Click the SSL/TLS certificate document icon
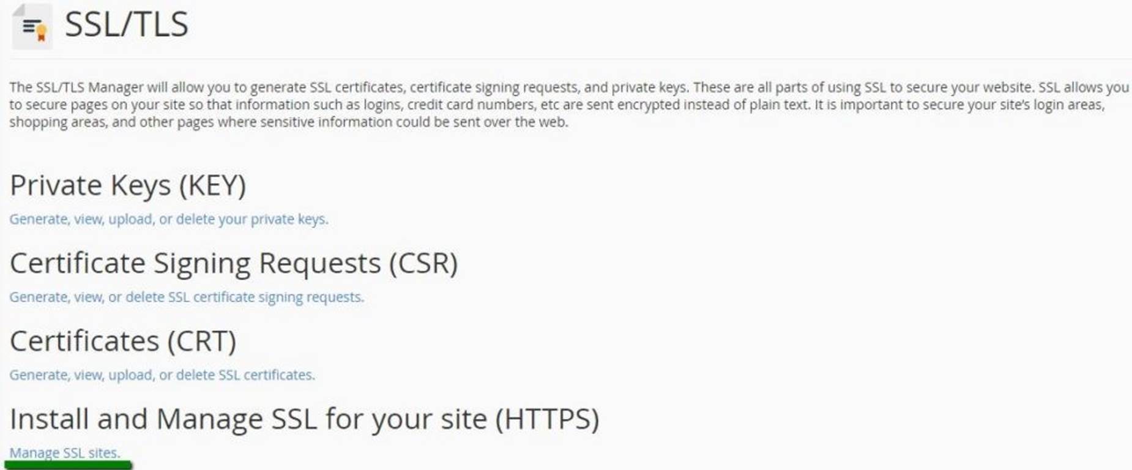The width and height of the screenshot is (1132, 470). pos(31,26)
